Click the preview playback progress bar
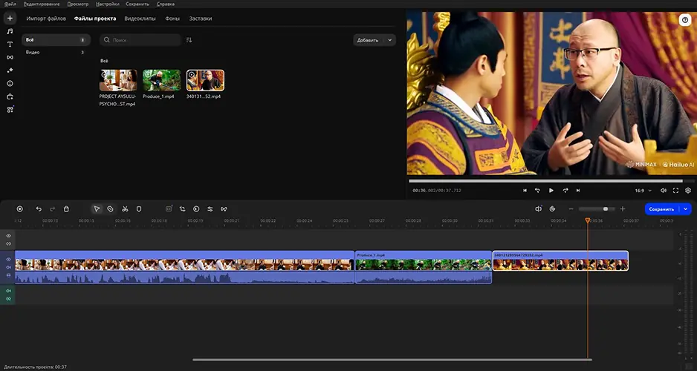Viewport: 697px width, 371px height. point(551,181)
